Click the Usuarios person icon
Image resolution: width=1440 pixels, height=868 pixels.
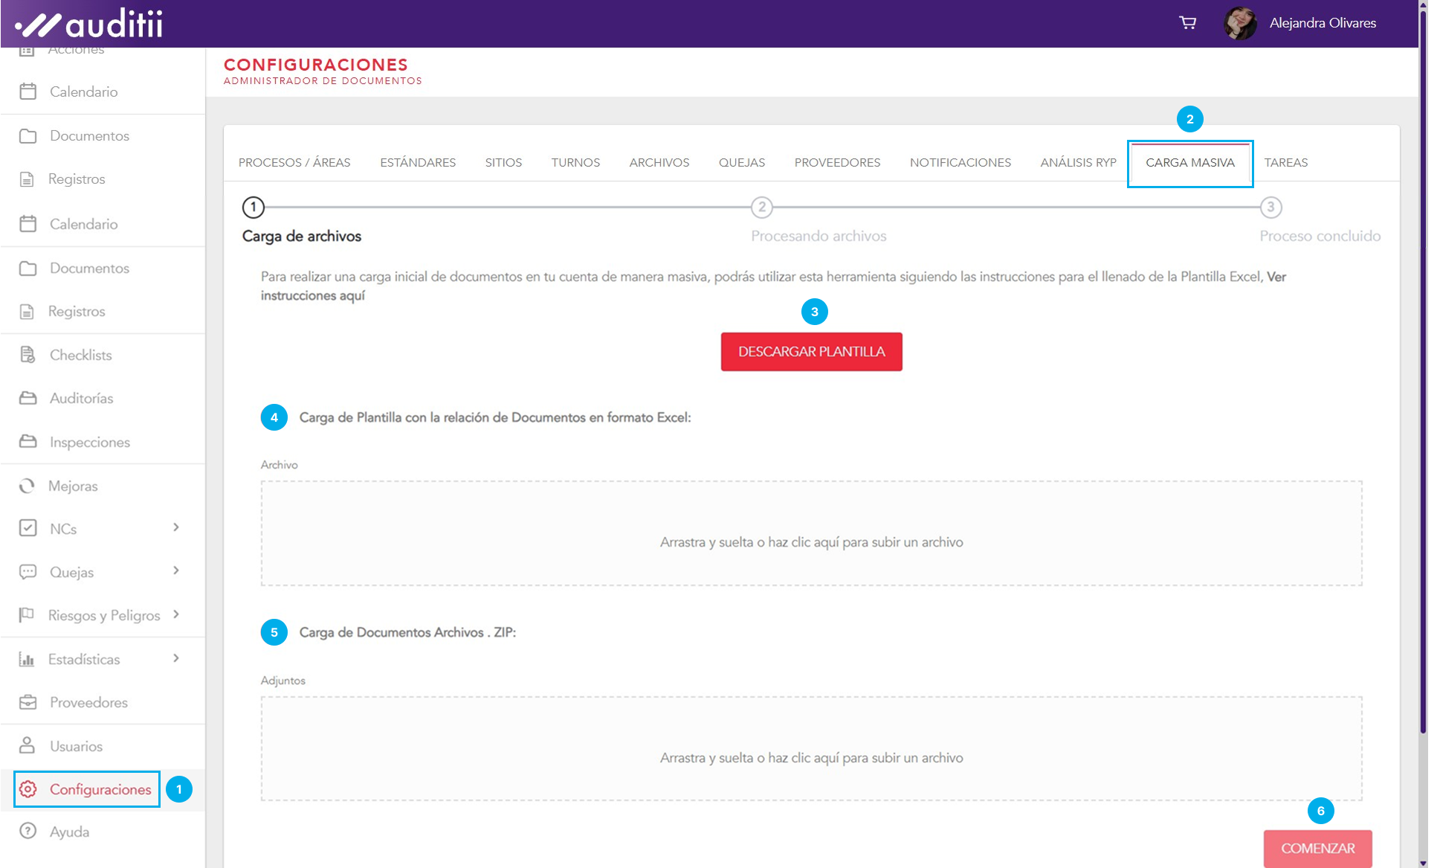(x=28, y=745)
